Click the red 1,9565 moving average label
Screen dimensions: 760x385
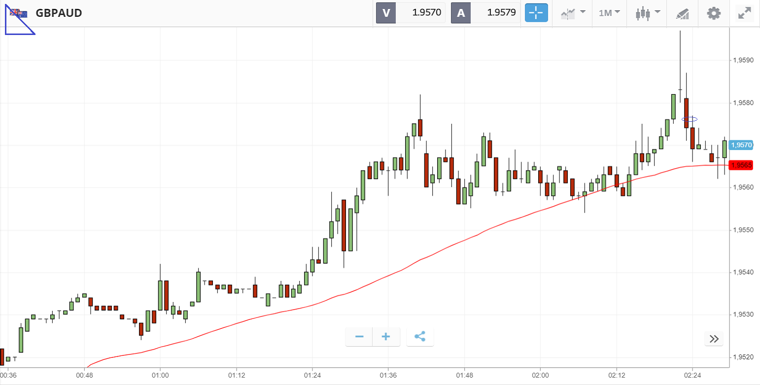click(741, 165)
